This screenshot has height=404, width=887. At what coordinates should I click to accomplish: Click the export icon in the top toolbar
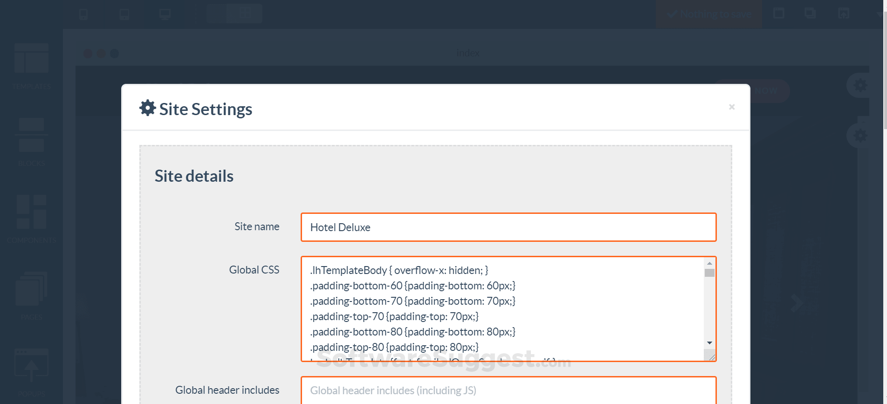[x=844, y=13]
